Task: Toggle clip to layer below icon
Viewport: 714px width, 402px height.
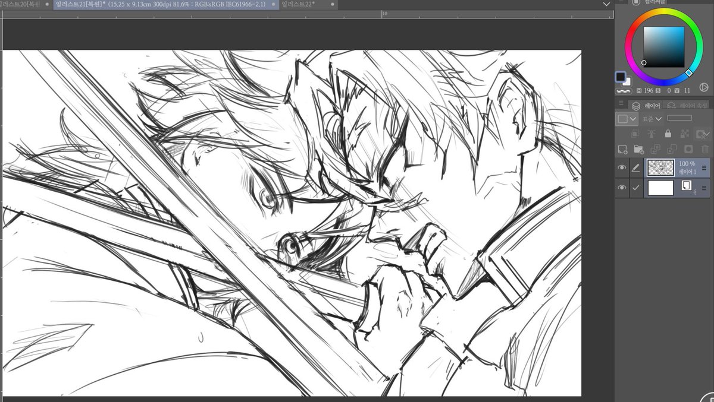Action: (635, 134)
